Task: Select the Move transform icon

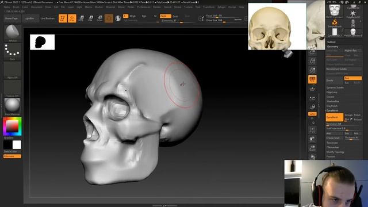Action: coord(82,18)
